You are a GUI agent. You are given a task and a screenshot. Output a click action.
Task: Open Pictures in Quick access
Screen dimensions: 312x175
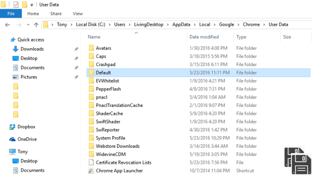point(29,77)
